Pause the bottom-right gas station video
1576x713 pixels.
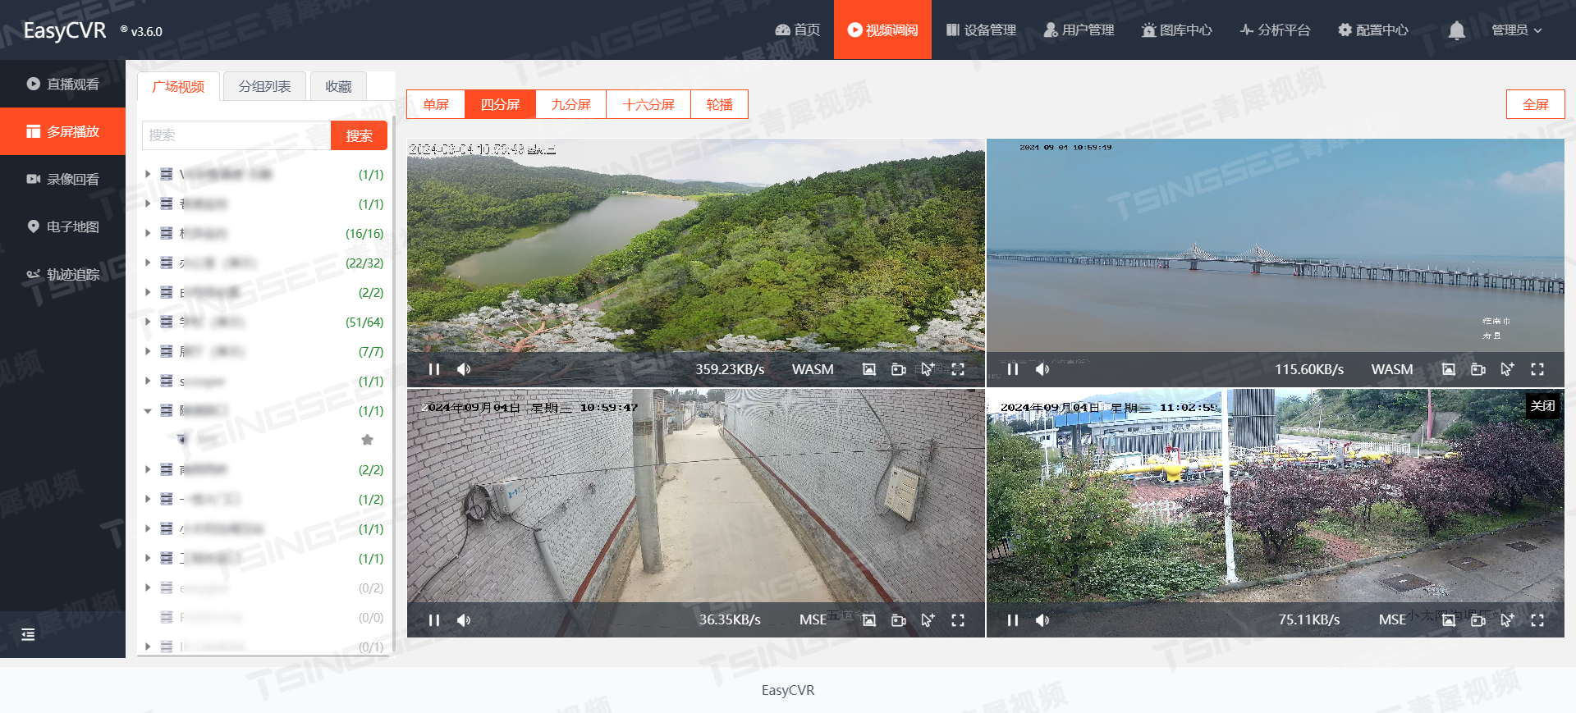(1013, 620)
